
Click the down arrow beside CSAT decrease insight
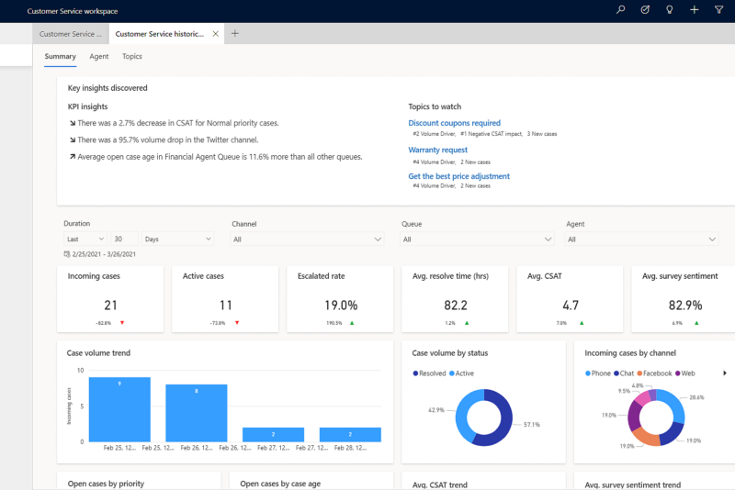pyautogui.click(x=73, y=123)
